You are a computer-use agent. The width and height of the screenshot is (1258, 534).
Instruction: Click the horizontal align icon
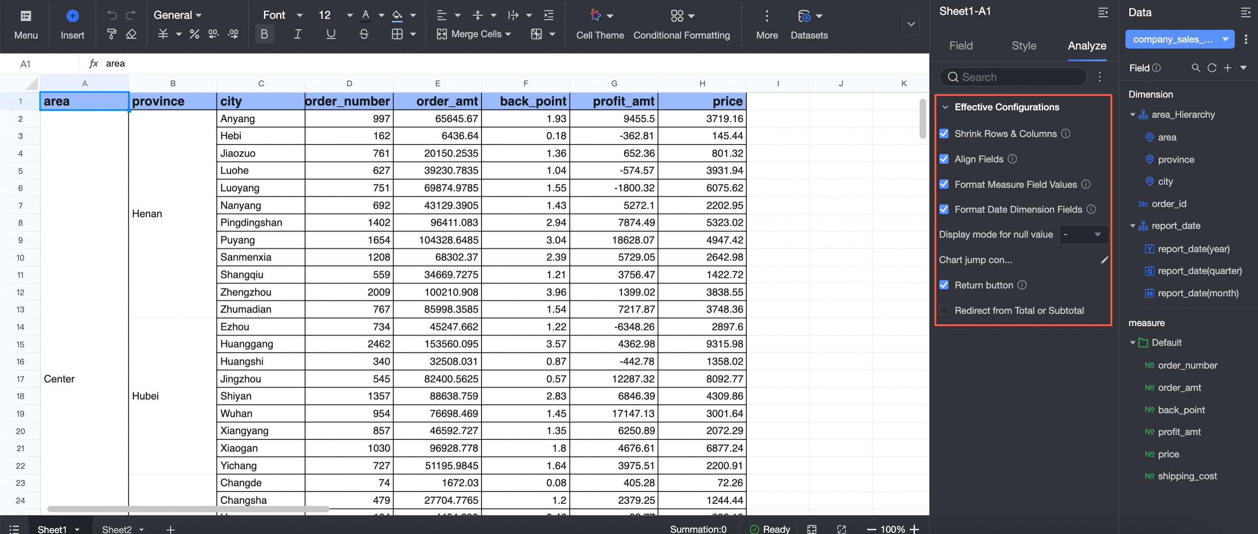[442, 15]
